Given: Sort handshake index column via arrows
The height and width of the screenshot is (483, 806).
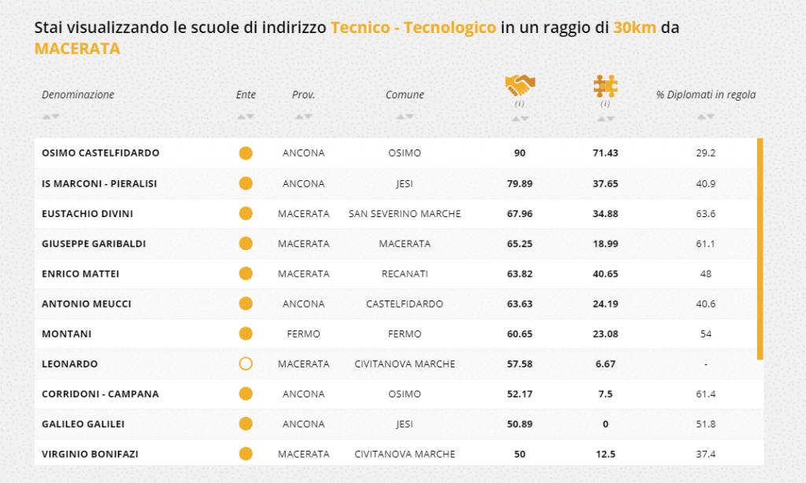Looking at the screenshot, I should point(519,119).
